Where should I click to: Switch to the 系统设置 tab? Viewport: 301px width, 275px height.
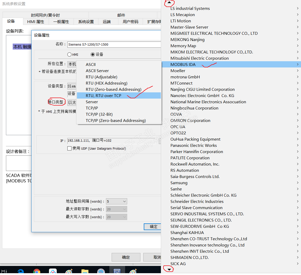(86, 22)
